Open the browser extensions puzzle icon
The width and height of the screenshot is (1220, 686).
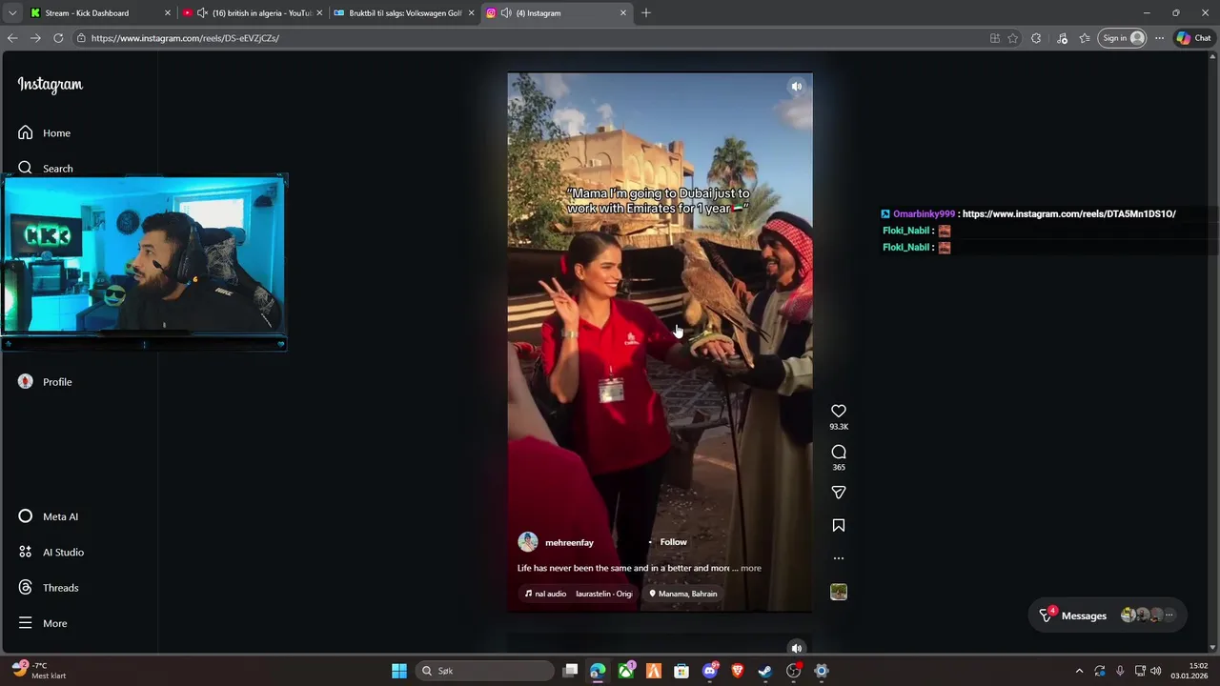1036,38
